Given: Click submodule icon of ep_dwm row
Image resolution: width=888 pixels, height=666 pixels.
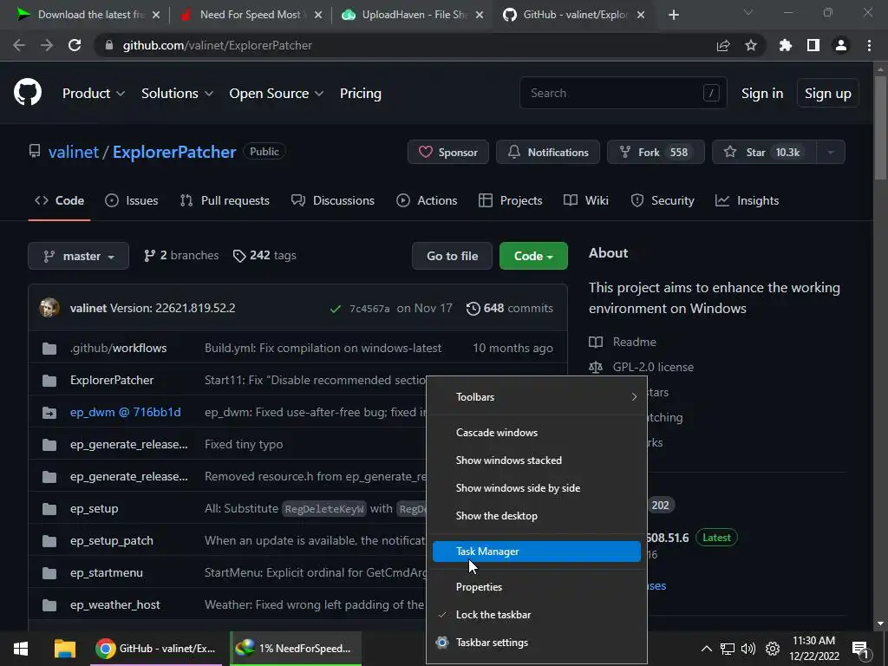Looking at the screenshot, I should tap(49, 412).
